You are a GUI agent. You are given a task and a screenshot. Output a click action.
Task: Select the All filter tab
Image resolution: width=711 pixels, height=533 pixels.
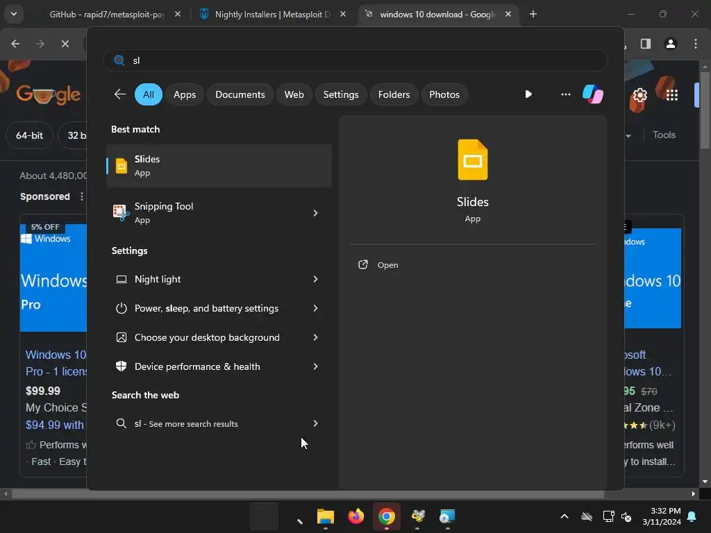(149, 94)
